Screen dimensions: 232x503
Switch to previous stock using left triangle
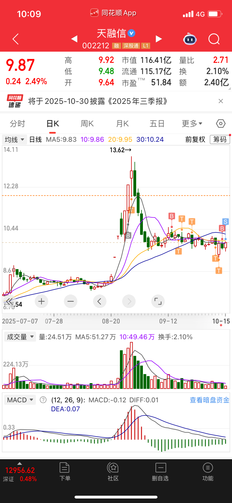coord(74,39)
